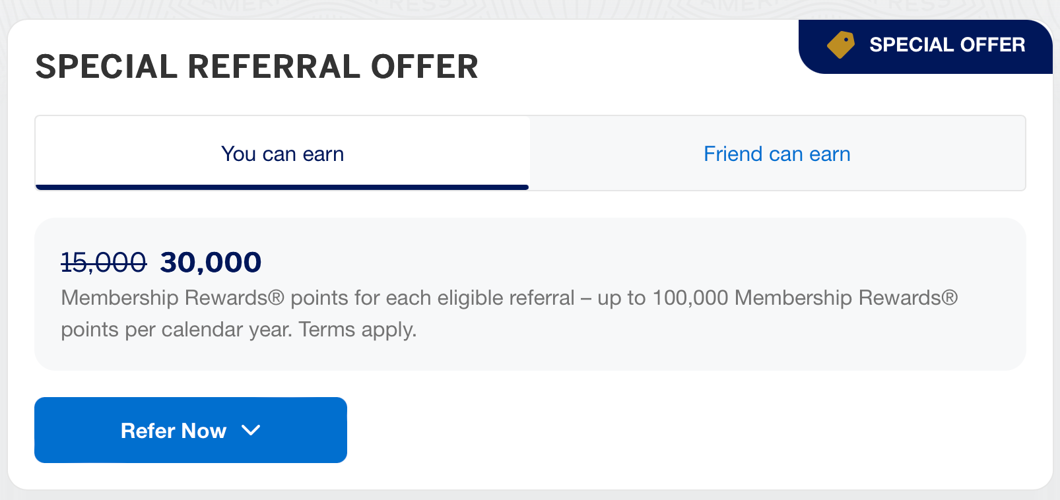Click the second Membership Rewards® registered symbol
1060x500 pixels.
pyautogui.click(x=949, y=297)
